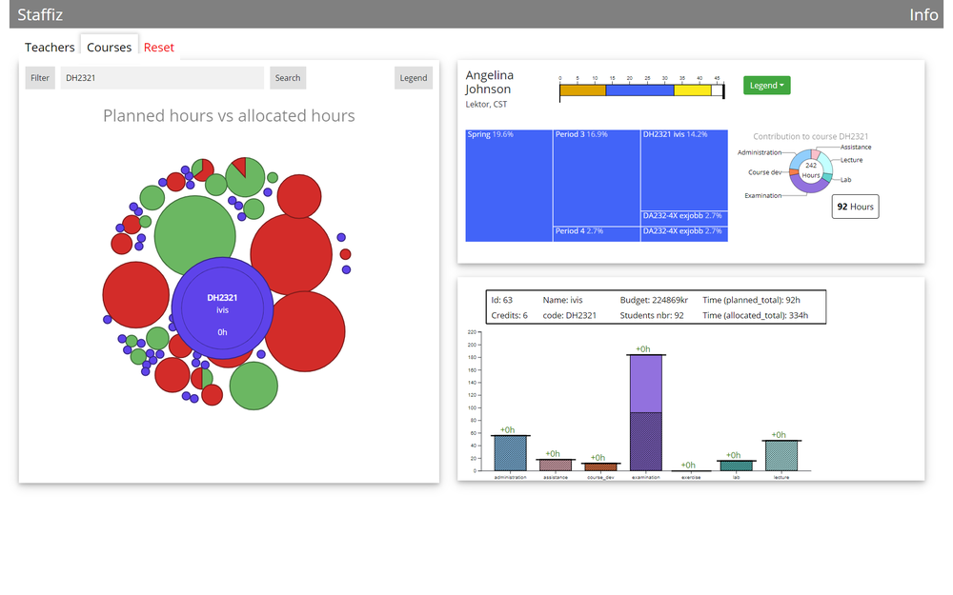
Task: Click the yellow segment of workload bar
Action: (x=692, y=90)
